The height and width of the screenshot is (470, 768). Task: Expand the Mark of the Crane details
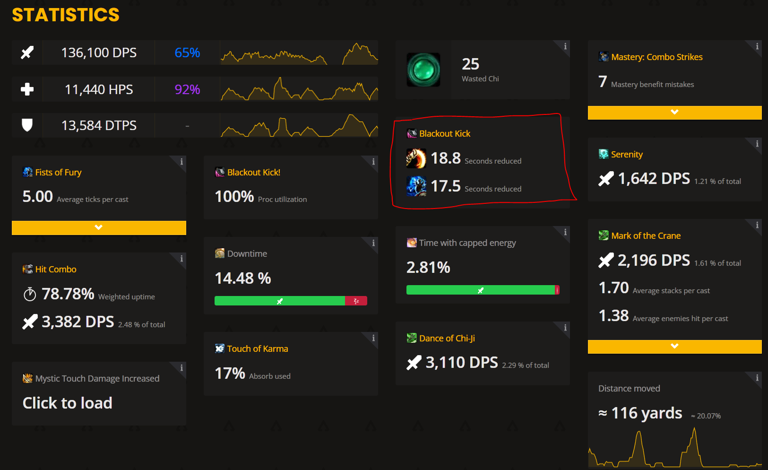(674, 347)
